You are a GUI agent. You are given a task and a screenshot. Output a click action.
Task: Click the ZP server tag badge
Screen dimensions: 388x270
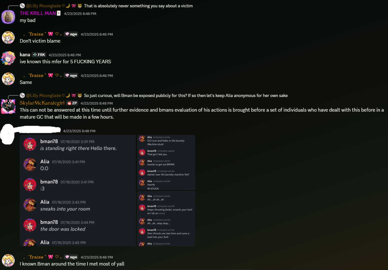click(x=72, y=103)
